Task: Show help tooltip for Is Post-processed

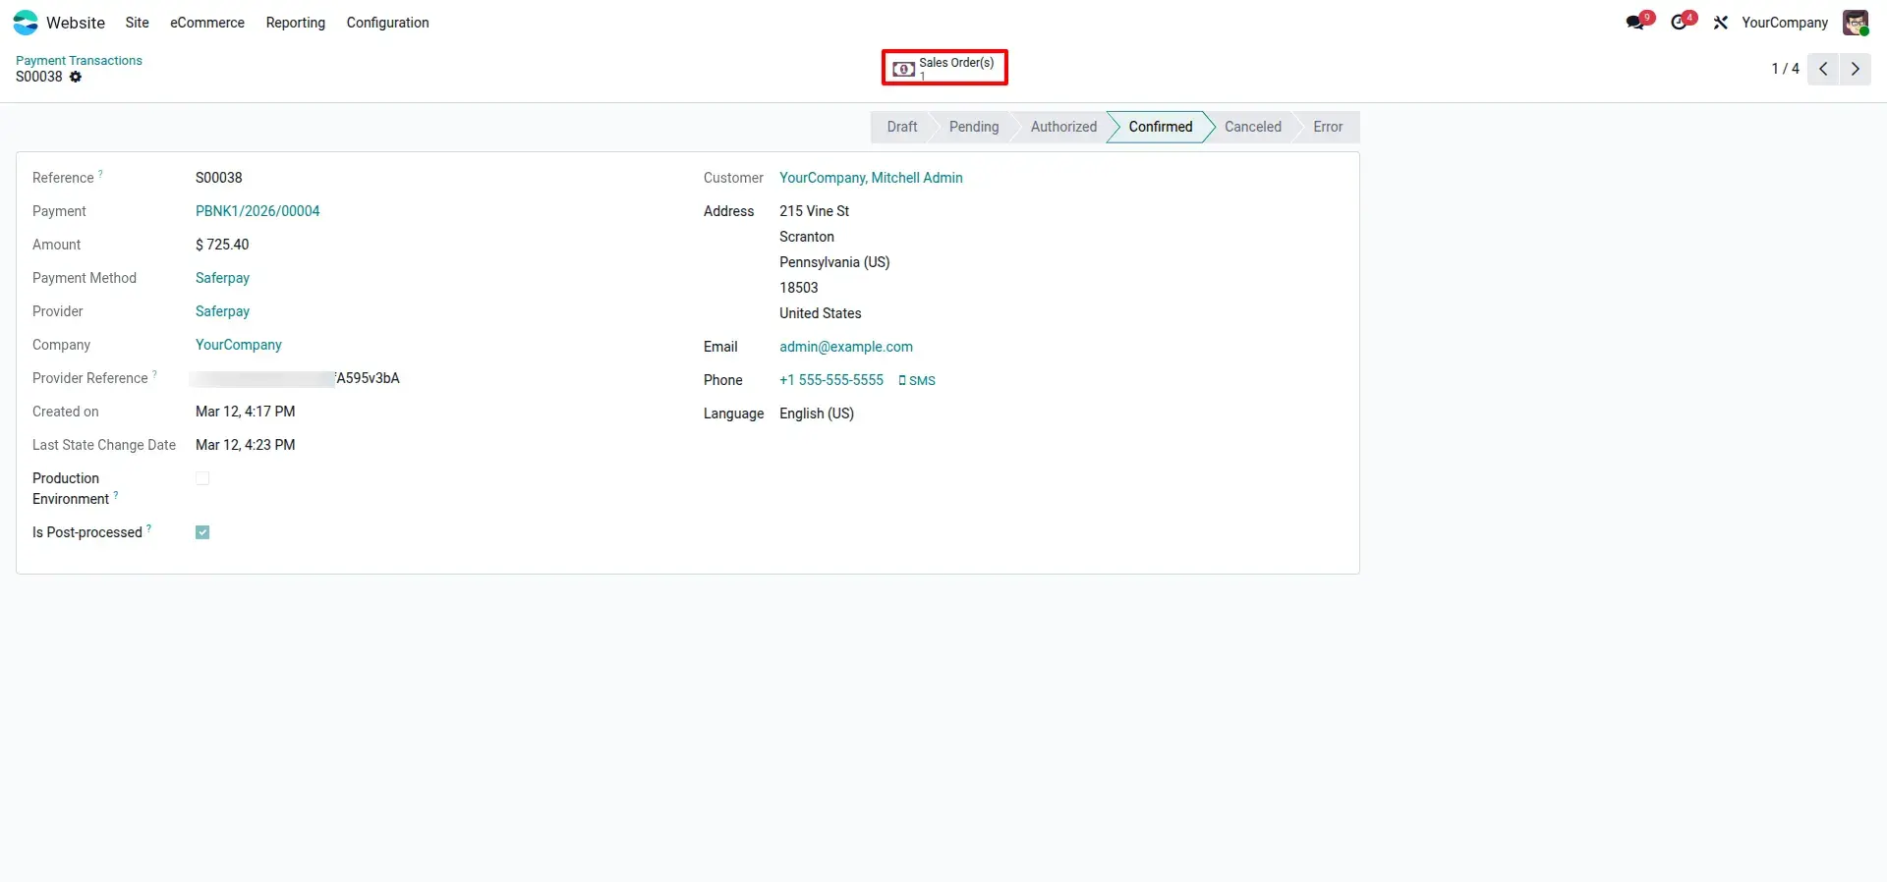Action: [x=149, y=528]
